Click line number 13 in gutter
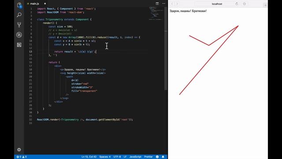Viewport: 282px width, 159px height. [x=31, y=52]
